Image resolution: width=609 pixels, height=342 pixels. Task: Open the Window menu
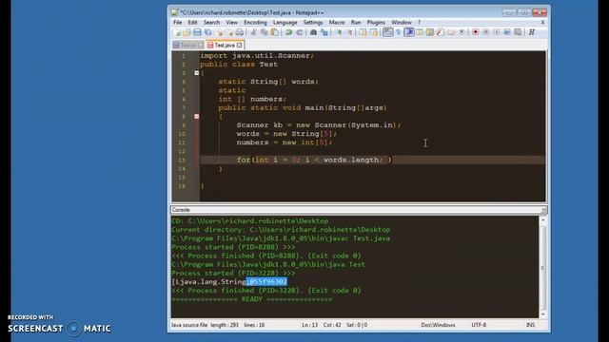[402, 23]
